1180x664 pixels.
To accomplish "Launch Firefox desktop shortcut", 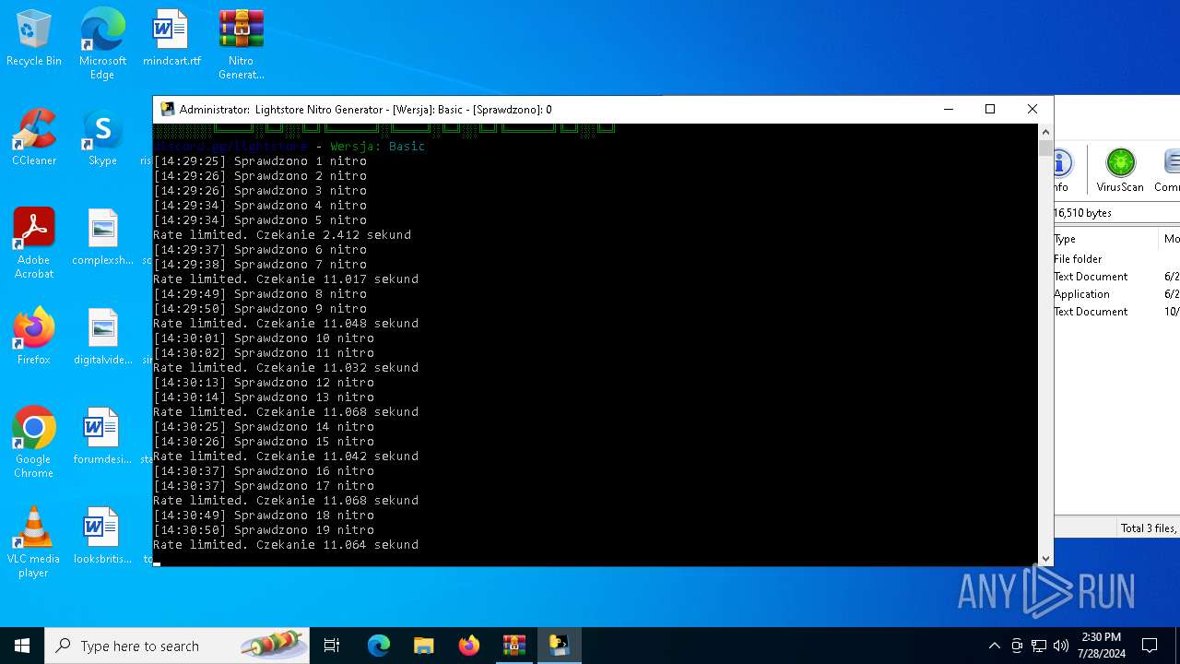I will [34, 337].
